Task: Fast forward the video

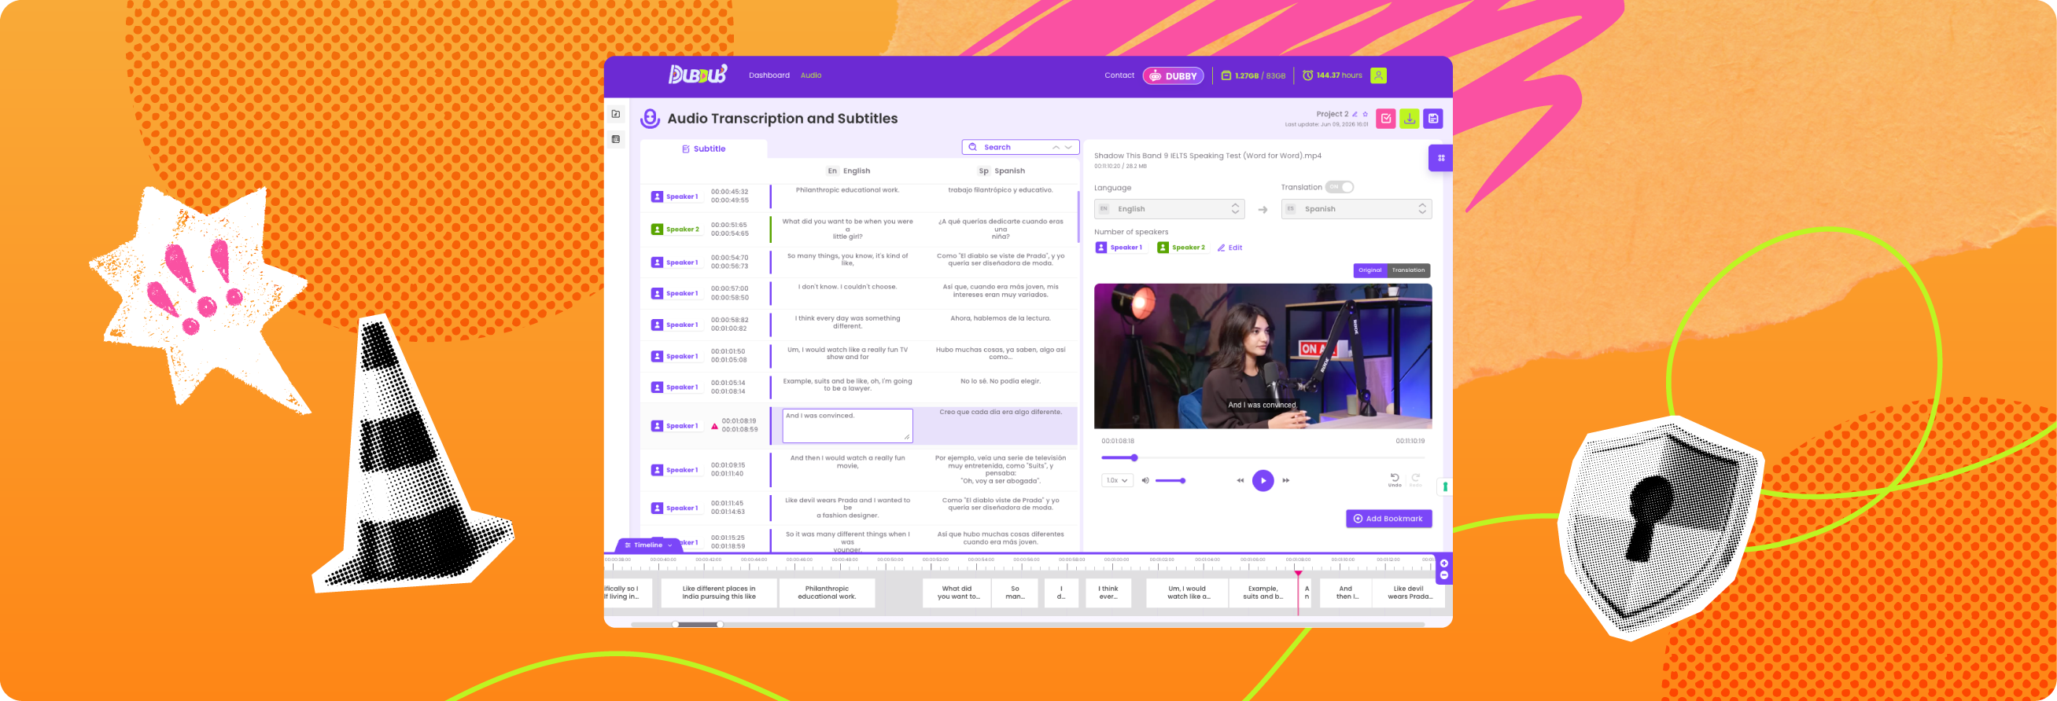Action: click(x=1285, y=480)
